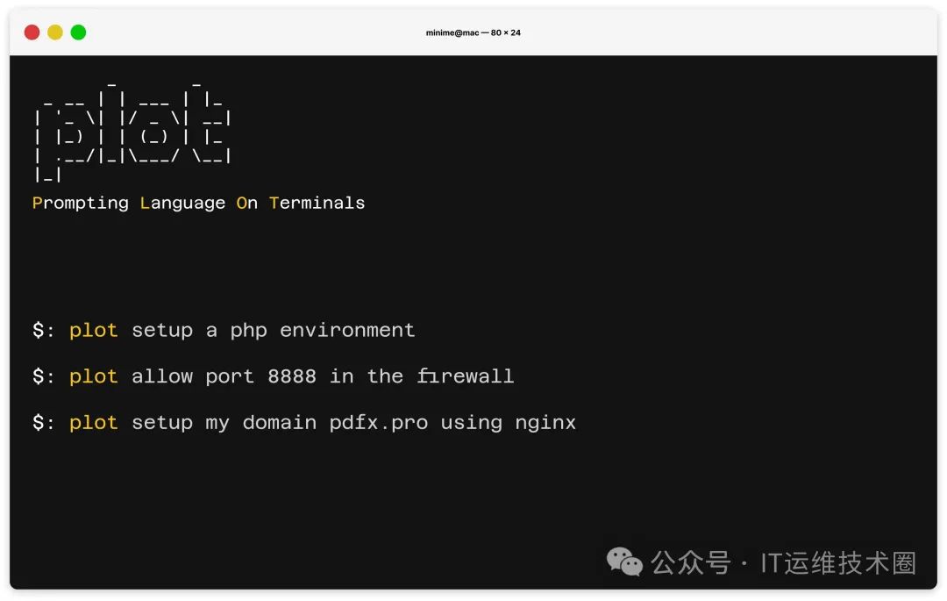Click the yellow plot in nginx command
The height and width of the screenshot is (601, 947).
[x=93, y=423]
